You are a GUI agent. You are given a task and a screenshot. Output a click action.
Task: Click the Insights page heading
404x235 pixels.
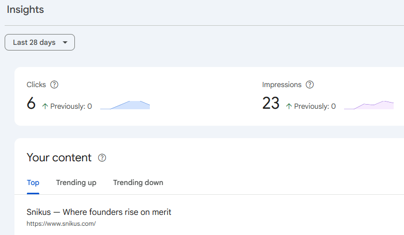[x=25, y=9]
